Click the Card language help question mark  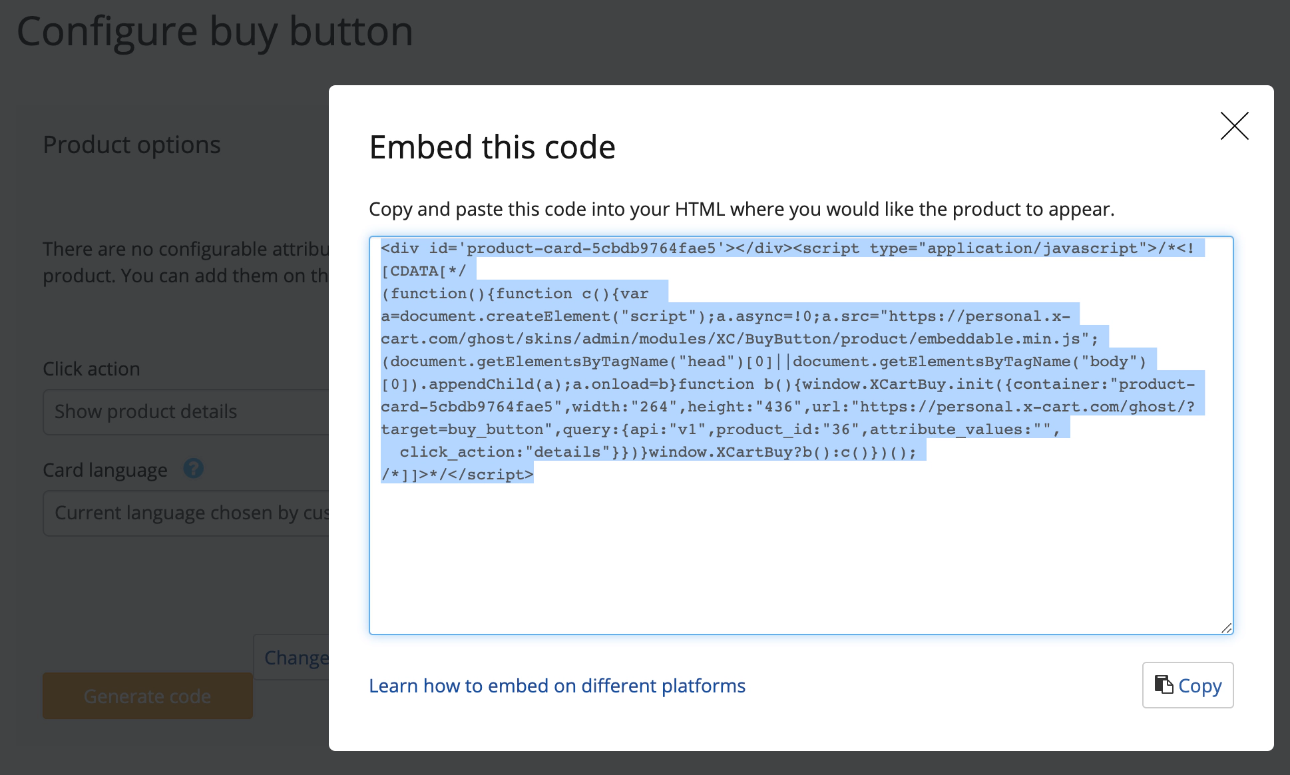click(x=194, y=469)
